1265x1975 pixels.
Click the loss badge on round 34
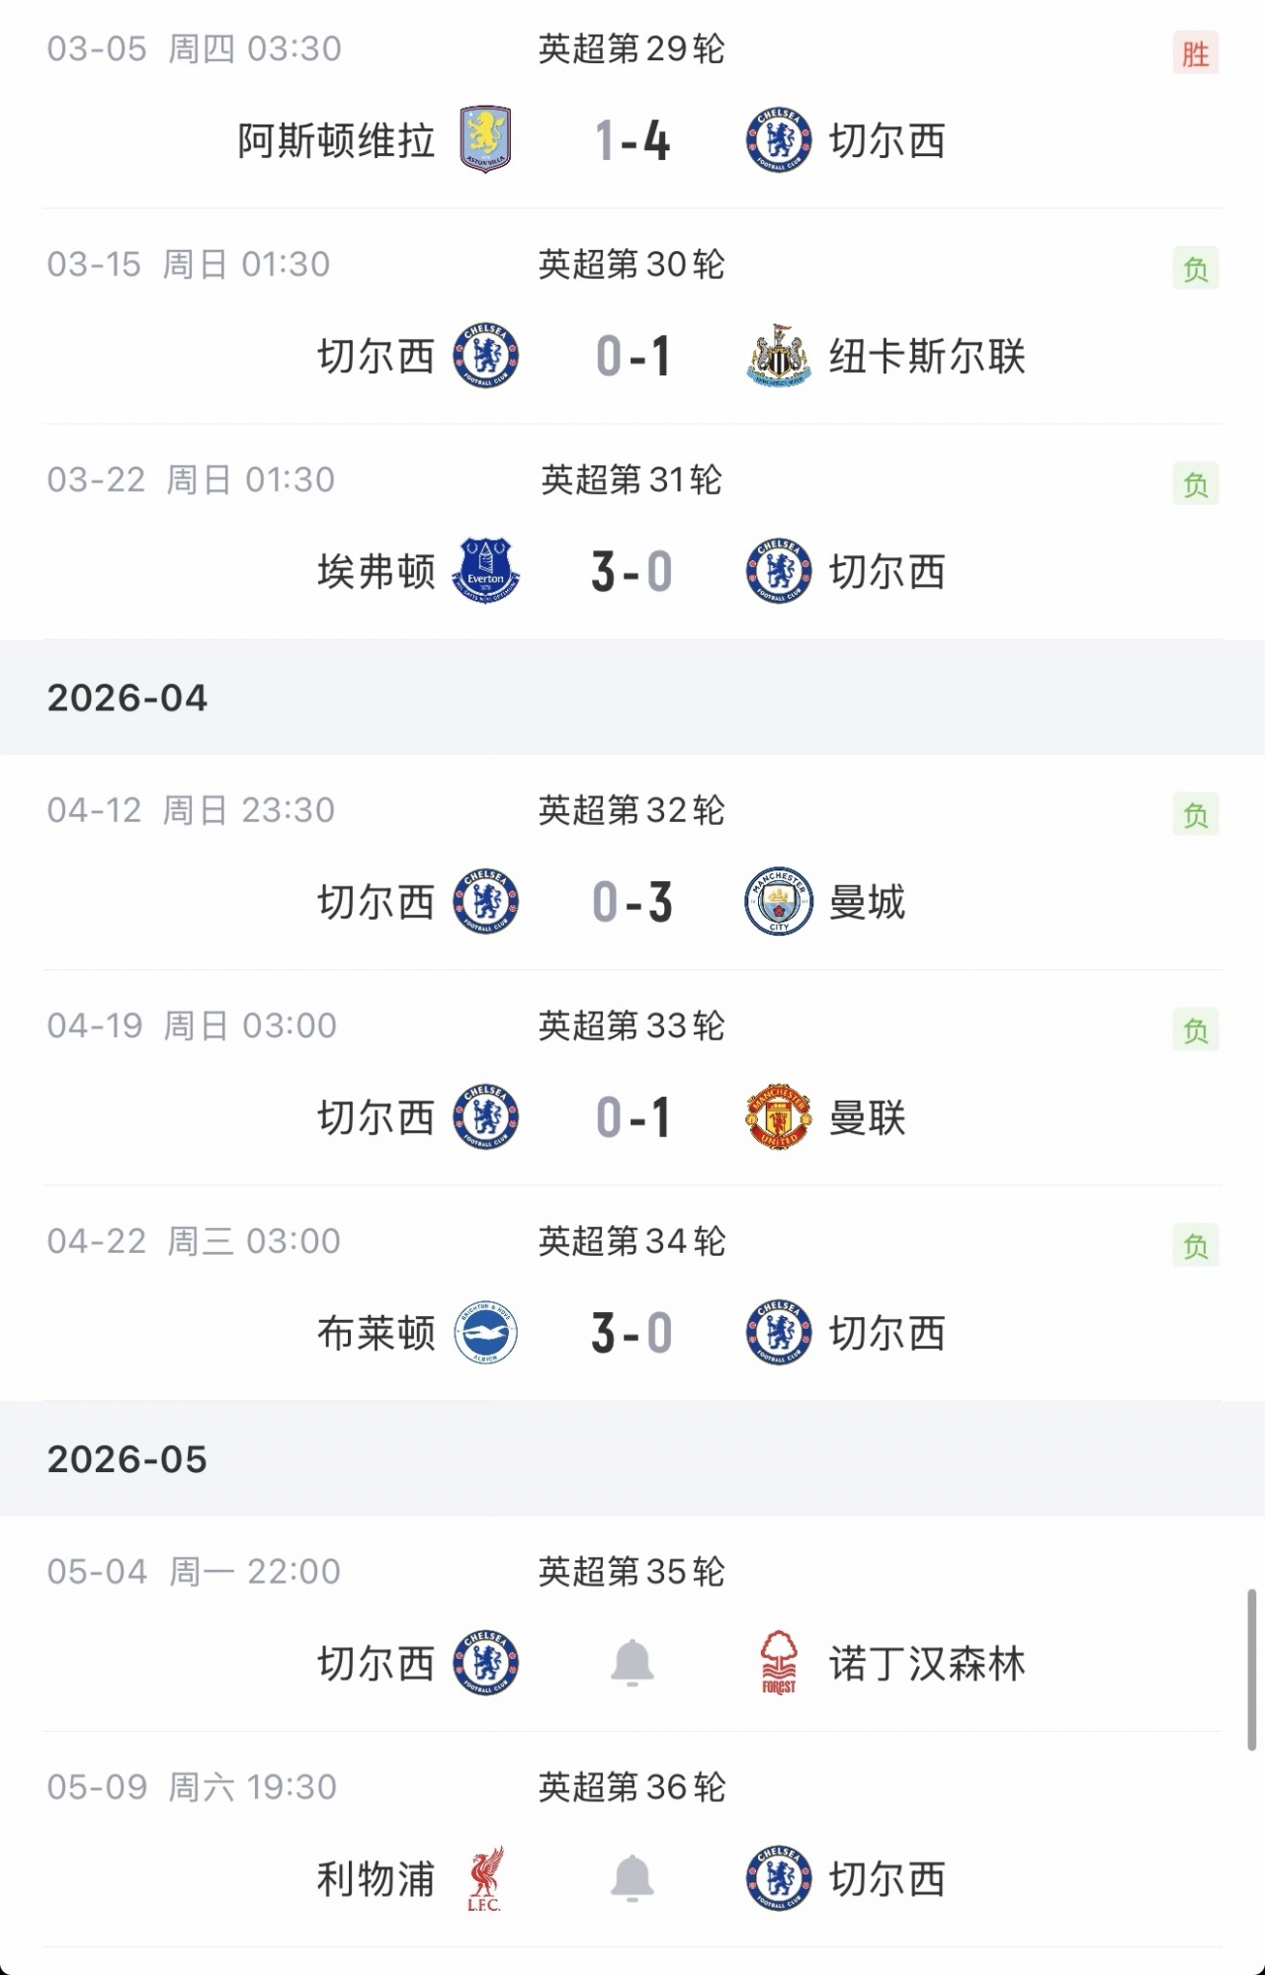(x=1196, y=1246)
